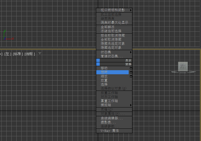
Task: Choose 选择 select entry
Action: [114, 84]
